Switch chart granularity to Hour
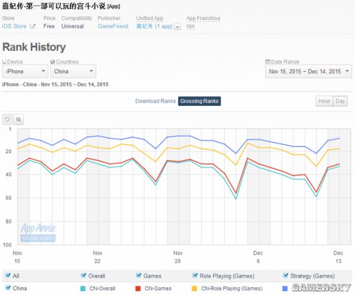The height and width of the screenshot is (295, 355). [x=325, y=101]
